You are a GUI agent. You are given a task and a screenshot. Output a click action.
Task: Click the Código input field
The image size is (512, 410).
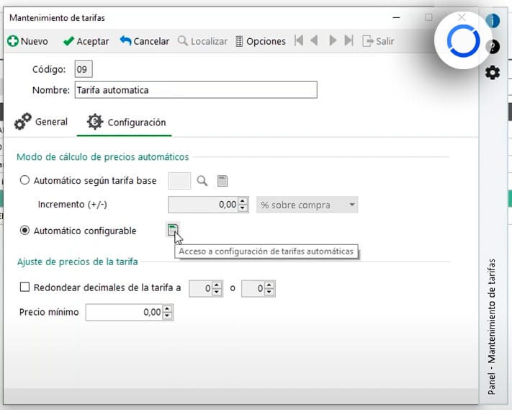84,69
